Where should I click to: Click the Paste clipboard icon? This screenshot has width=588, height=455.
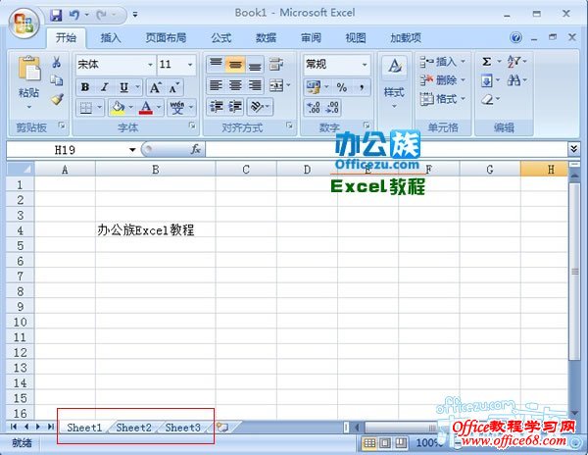pyautogui.click(x=28, y=68)
